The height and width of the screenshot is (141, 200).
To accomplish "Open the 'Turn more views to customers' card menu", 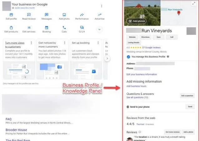I will (31, 43).
